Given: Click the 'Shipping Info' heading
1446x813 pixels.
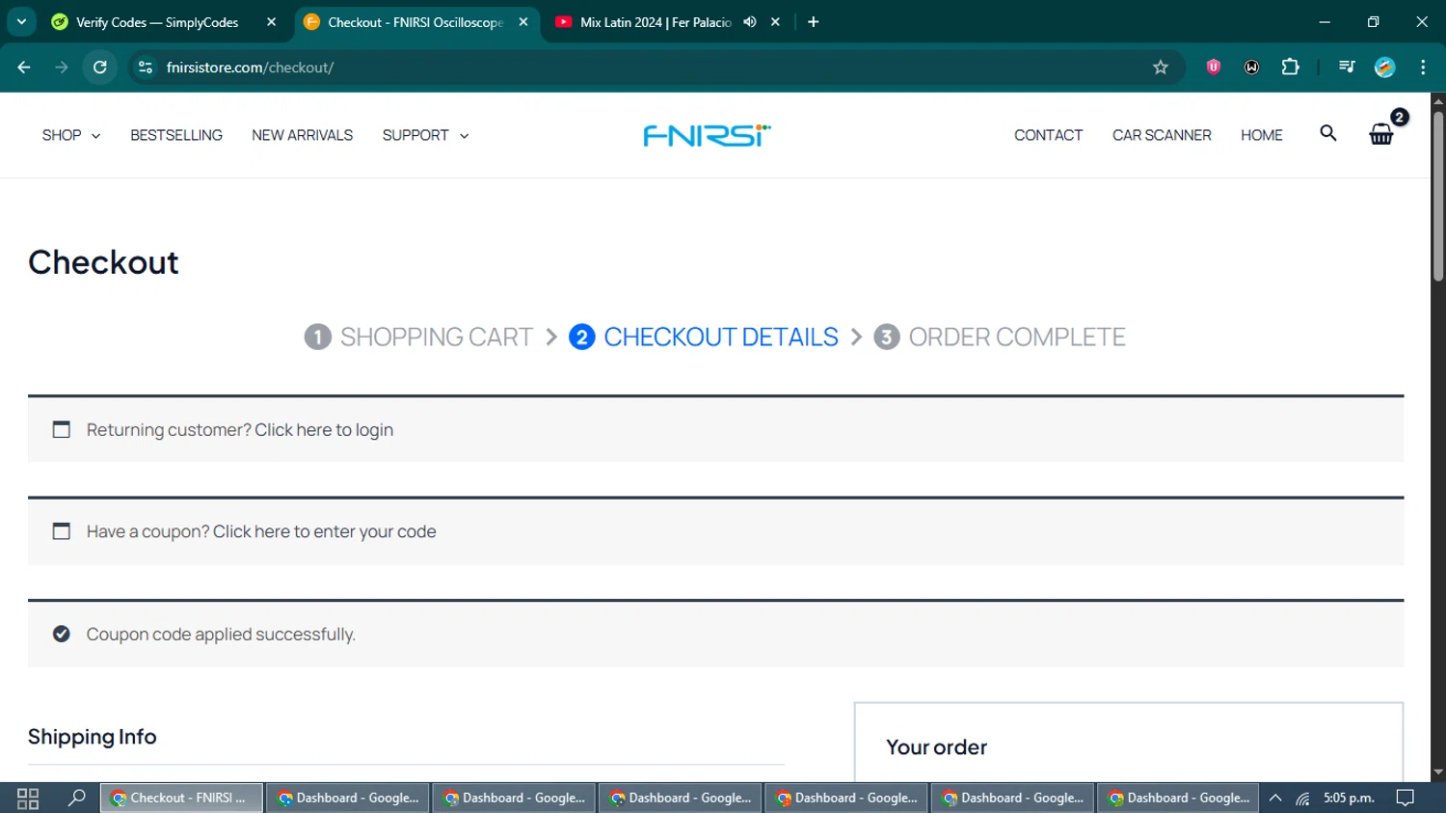Looking at the screenshot, I should [92, 737].
